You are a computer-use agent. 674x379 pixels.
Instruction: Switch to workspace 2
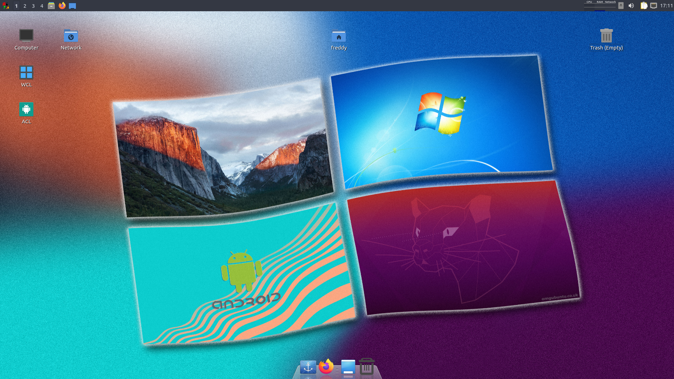click(25, 6)
